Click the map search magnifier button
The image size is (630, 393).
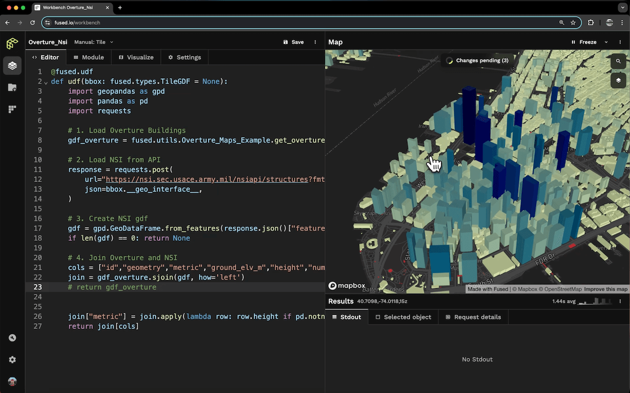(x=618, y=61)
